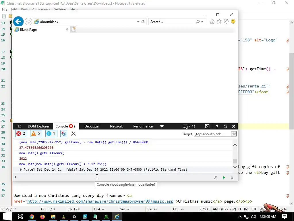
Task: Click the forward navigation arrow
Action: point(28,22)
